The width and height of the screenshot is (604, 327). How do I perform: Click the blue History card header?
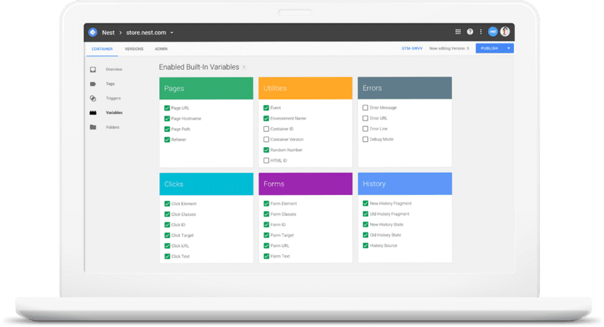(x=405, y=184)
